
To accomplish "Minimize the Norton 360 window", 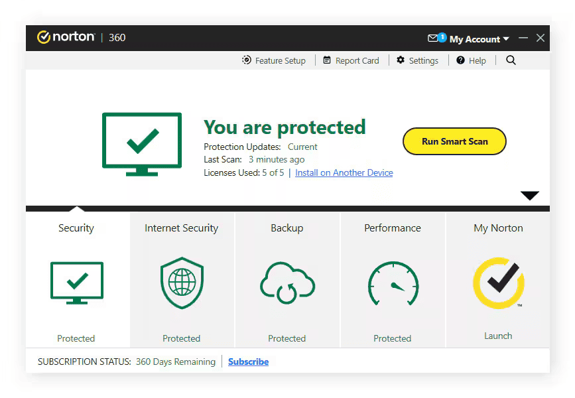I will (x=523, y=38).
